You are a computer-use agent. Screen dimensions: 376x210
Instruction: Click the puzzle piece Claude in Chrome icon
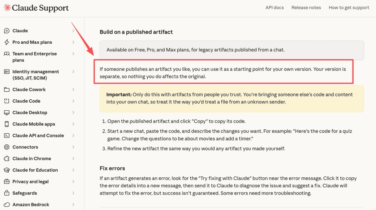[x=7, y=159]
